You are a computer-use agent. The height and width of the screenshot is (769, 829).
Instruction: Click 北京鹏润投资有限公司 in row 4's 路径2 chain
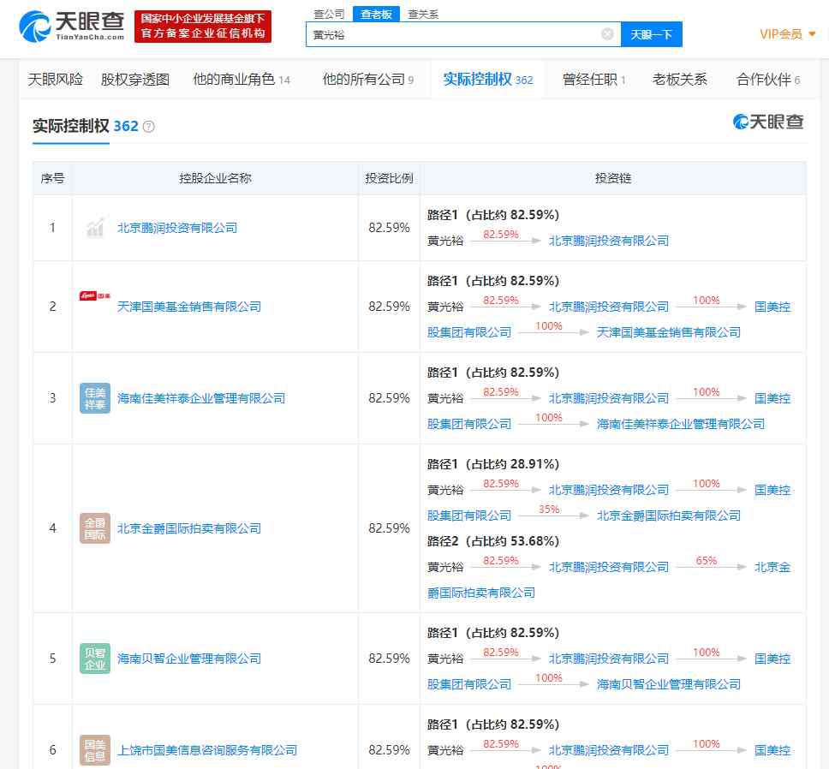click(609, 567)
